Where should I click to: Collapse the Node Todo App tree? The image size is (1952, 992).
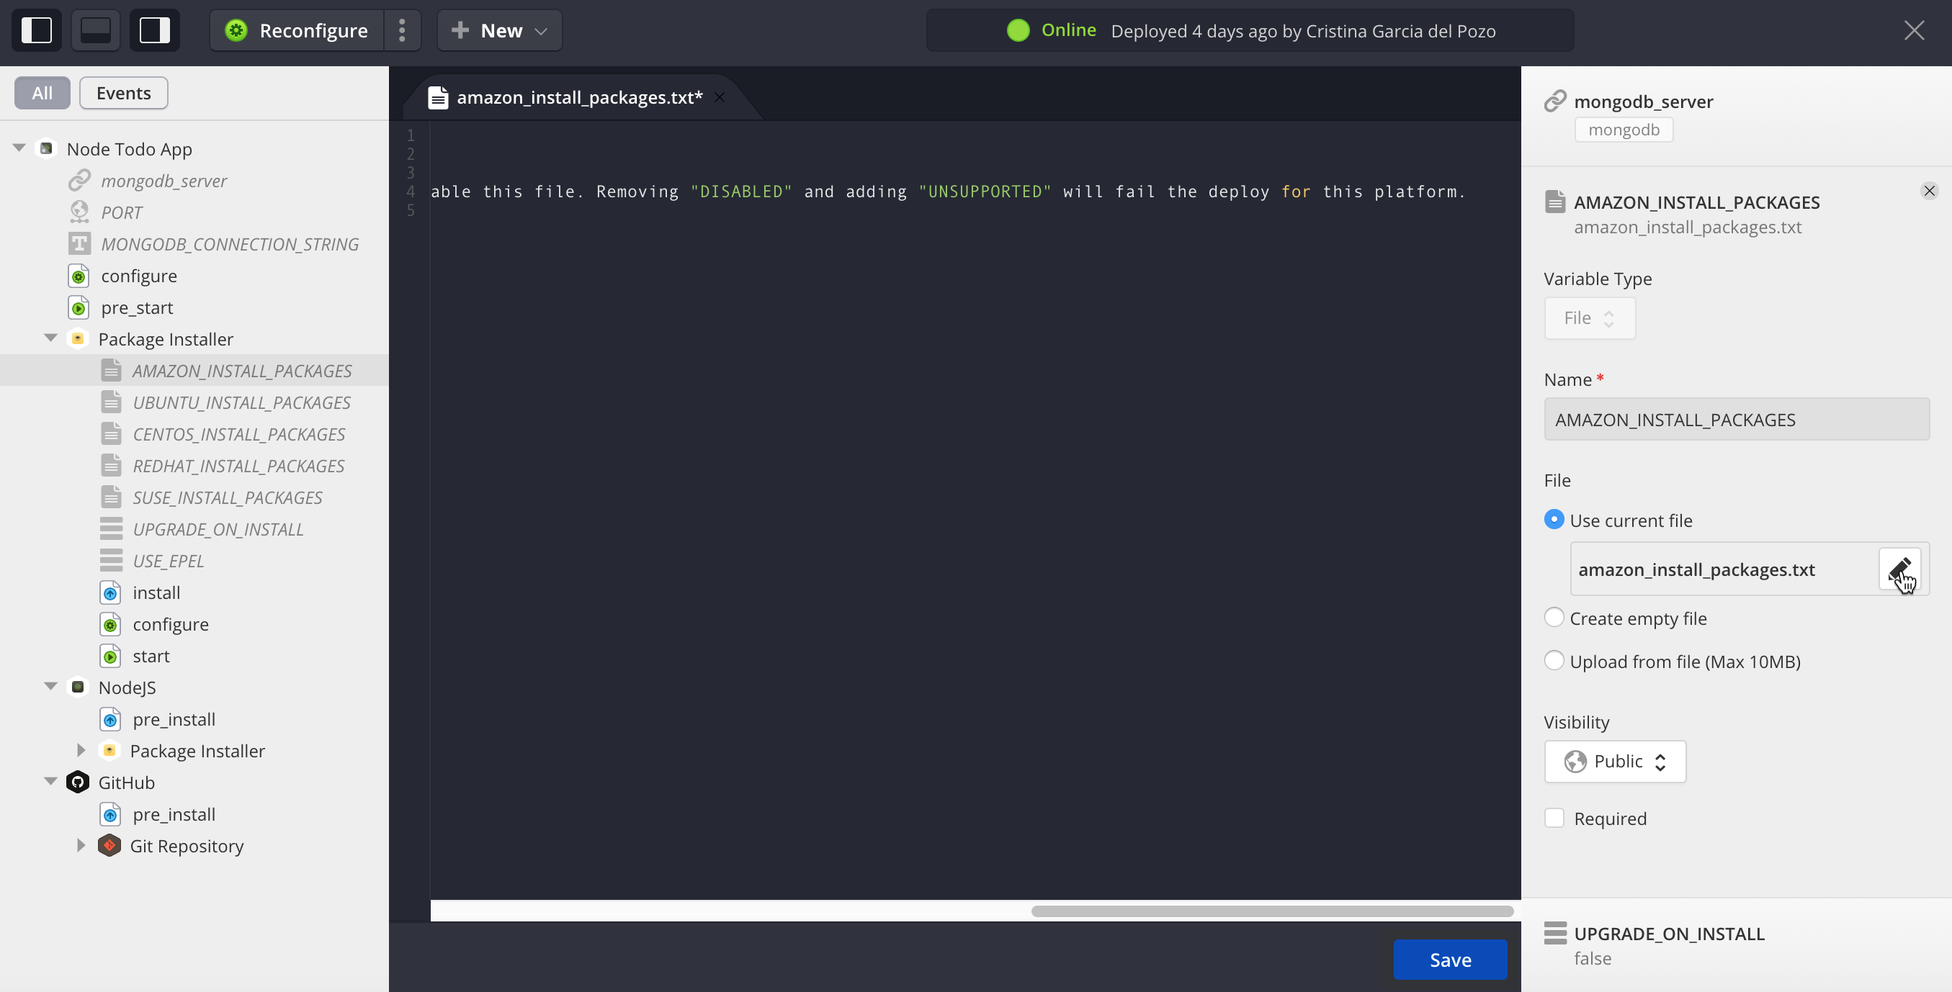point(19,148)
